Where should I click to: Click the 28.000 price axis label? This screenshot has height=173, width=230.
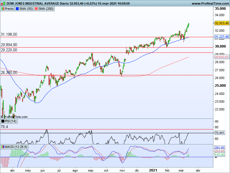[220, 62]
